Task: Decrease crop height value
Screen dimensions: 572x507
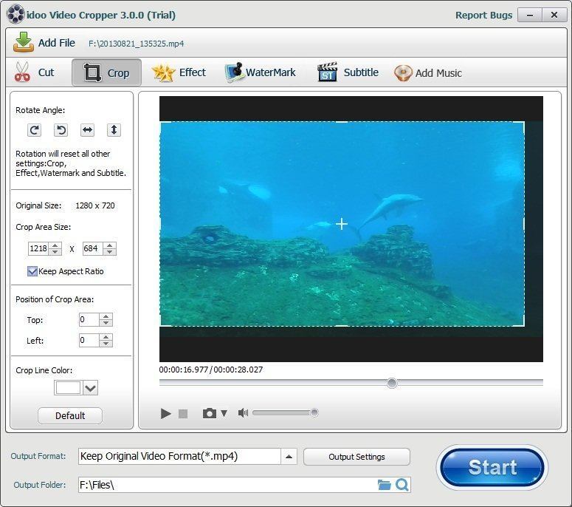Action: click(109, 252)
